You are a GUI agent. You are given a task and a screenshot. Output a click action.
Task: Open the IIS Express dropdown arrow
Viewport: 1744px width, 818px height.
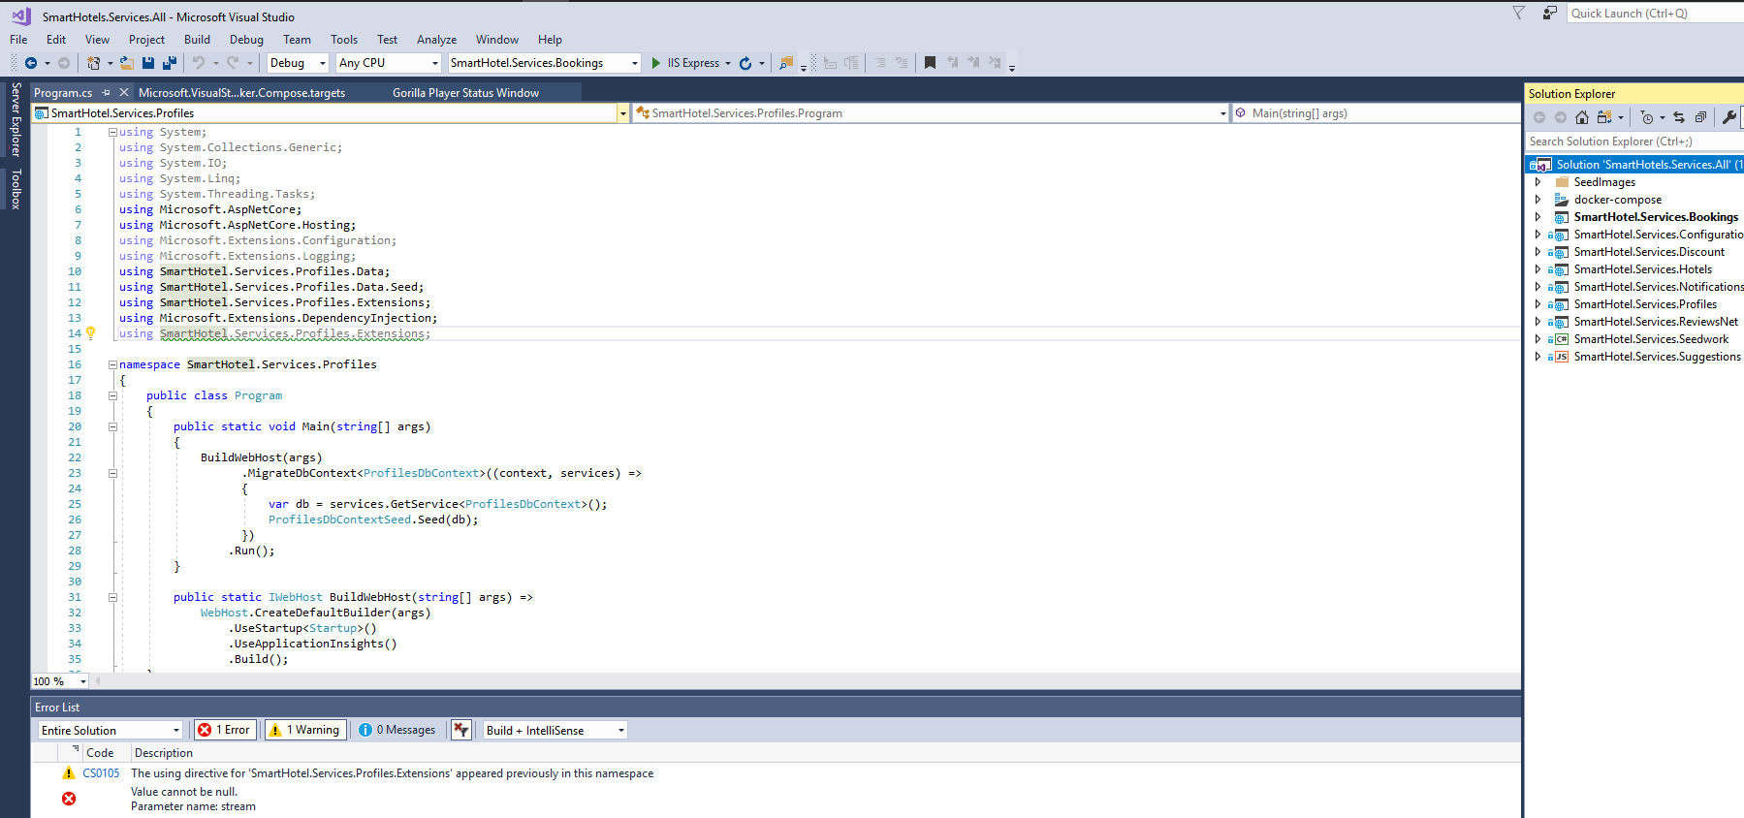(728, 63)
